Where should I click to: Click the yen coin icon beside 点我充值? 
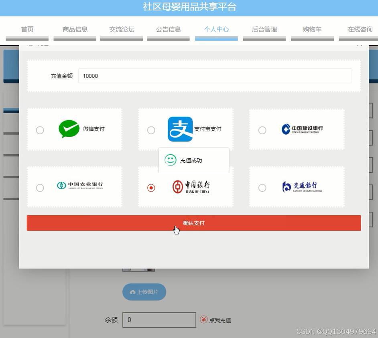[x=204, y=320]
